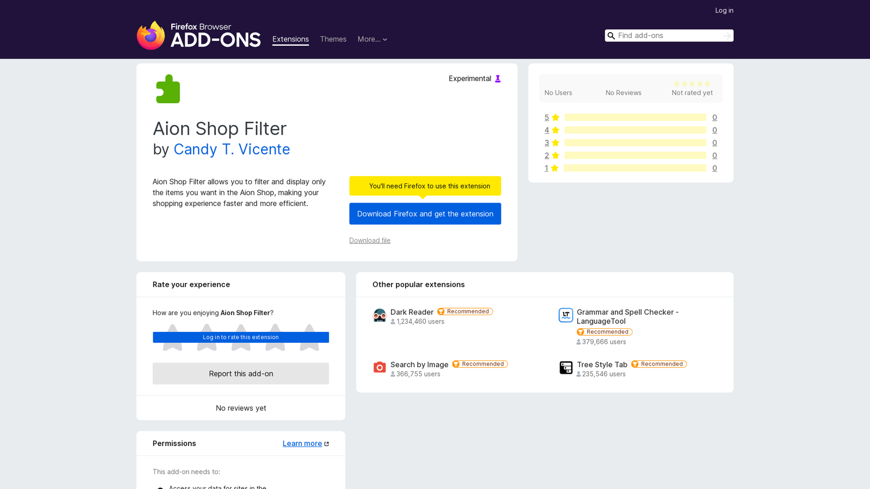Click the You'll need Firefox notice
870x489 pixels.
click(x=425, y=186)
